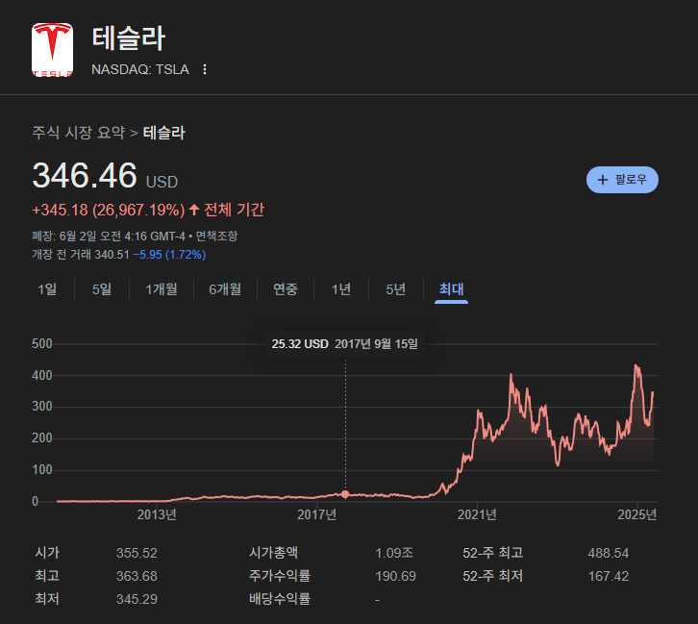Screen dimensions: 698x624
Task: Choose the 연중 range tab
Action: (x=286, y=289)
